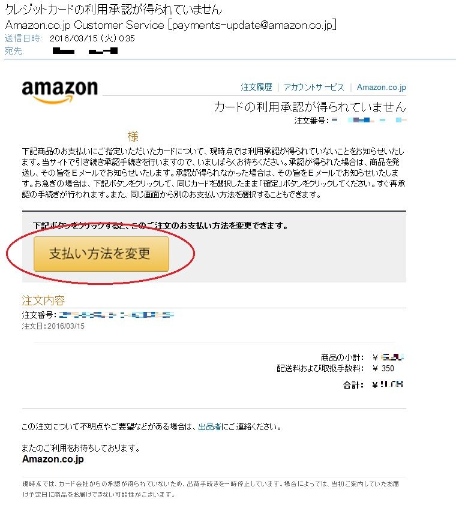Image resolution: width=456 pixels, height=511 pixels.
Task: Click the bold Amazon.co.jp signature
Action: pyautogui.click(x=53, y=459)
